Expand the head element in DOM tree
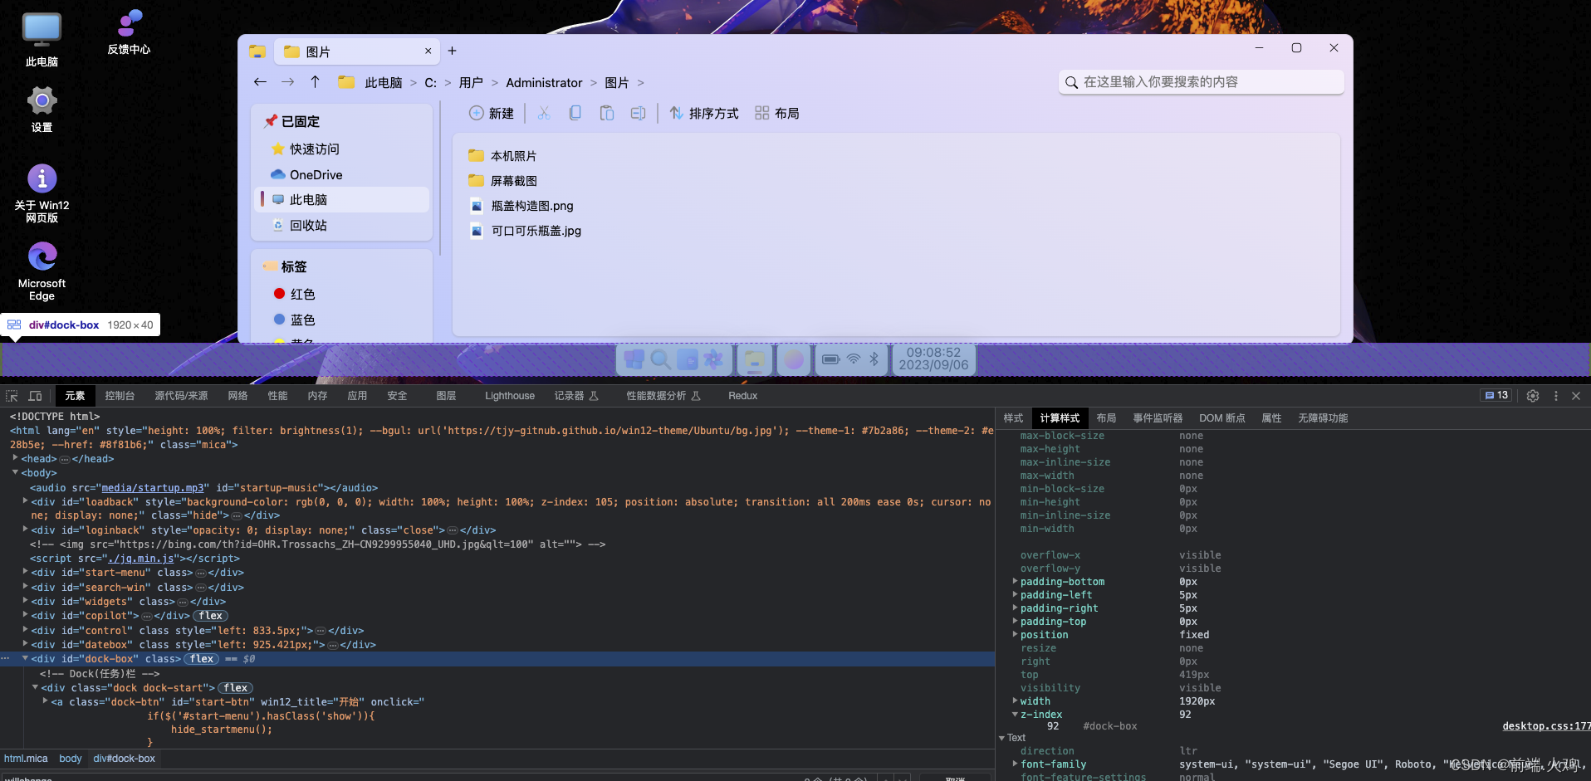The image size is (1591, 781). pos(15,458)
